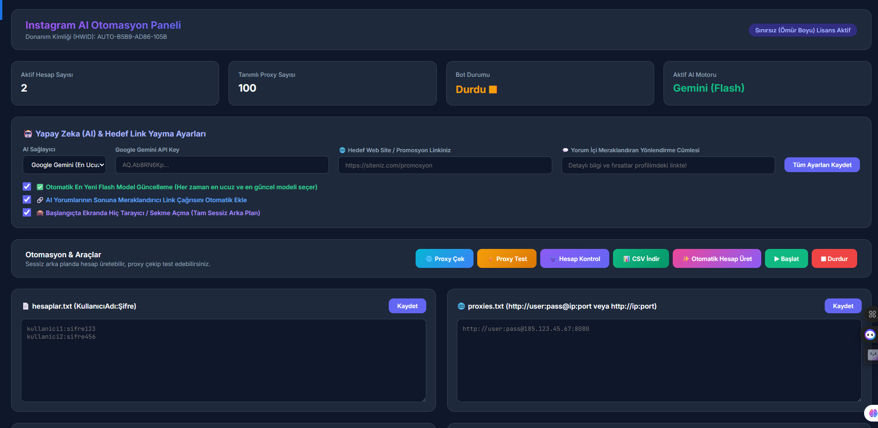Click the Proxy Test button
This screenshot has width=878, height=428.
click(507, 259)
